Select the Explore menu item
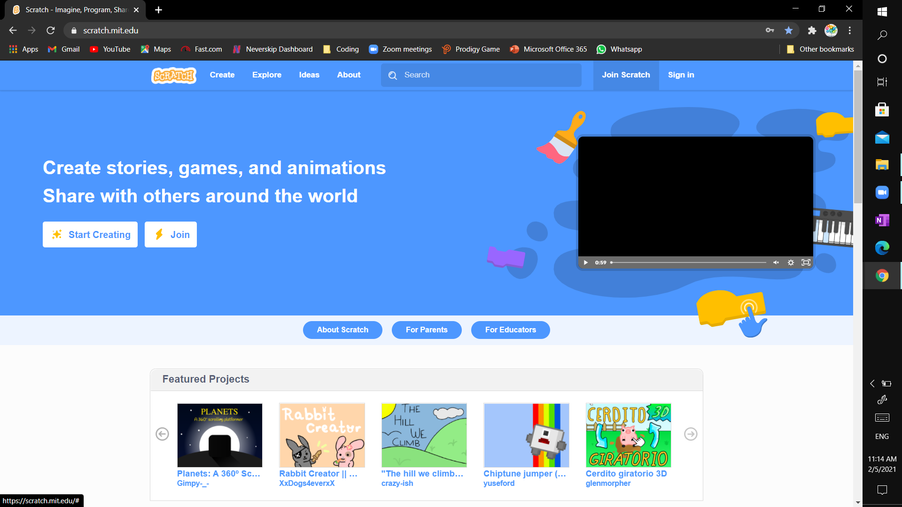 coord(267,75)
